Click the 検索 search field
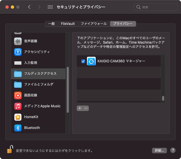Viewport: 181px width, 159px height. tap(156, 7)
